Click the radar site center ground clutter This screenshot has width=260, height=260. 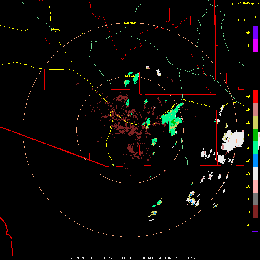click(131, 130)
